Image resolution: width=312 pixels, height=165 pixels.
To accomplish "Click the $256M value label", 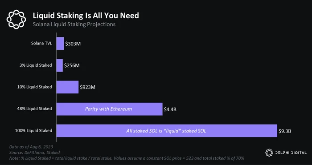I will point(72,65).
